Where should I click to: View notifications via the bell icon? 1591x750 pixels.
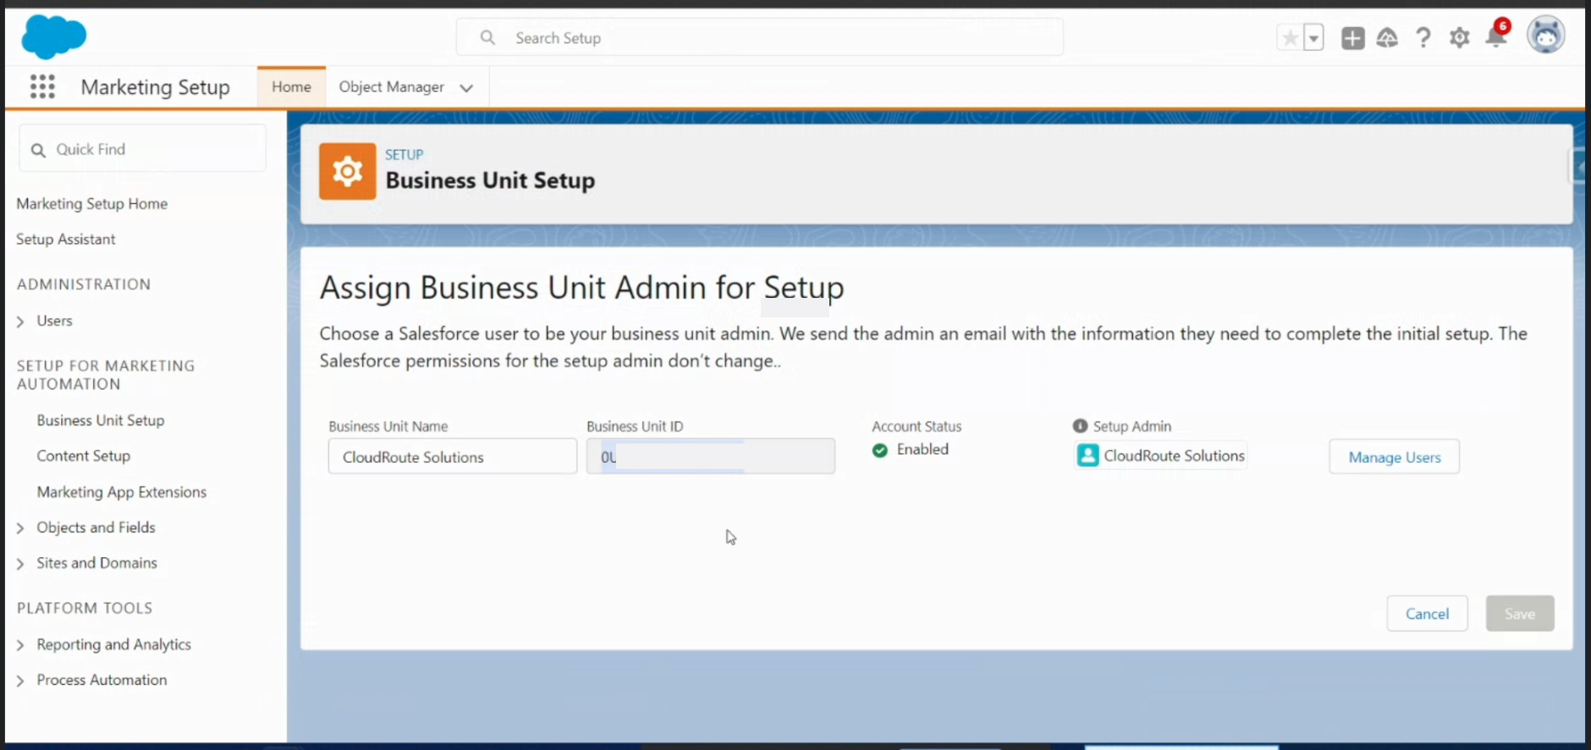click(x=1496, y=36)
